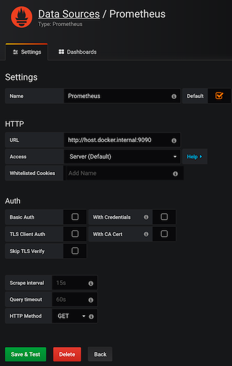The image size is (232, 366).
Task: Expand the Access Help section
Action: click(x=195, y=157)
